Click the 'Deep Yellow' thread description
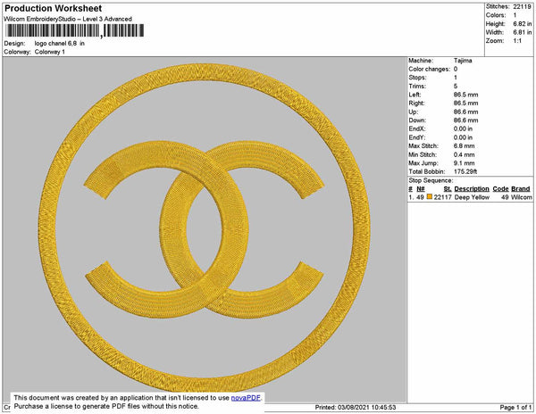Viewport: 536px width, 414px height. pyautogui.click(x=472, y=197)
